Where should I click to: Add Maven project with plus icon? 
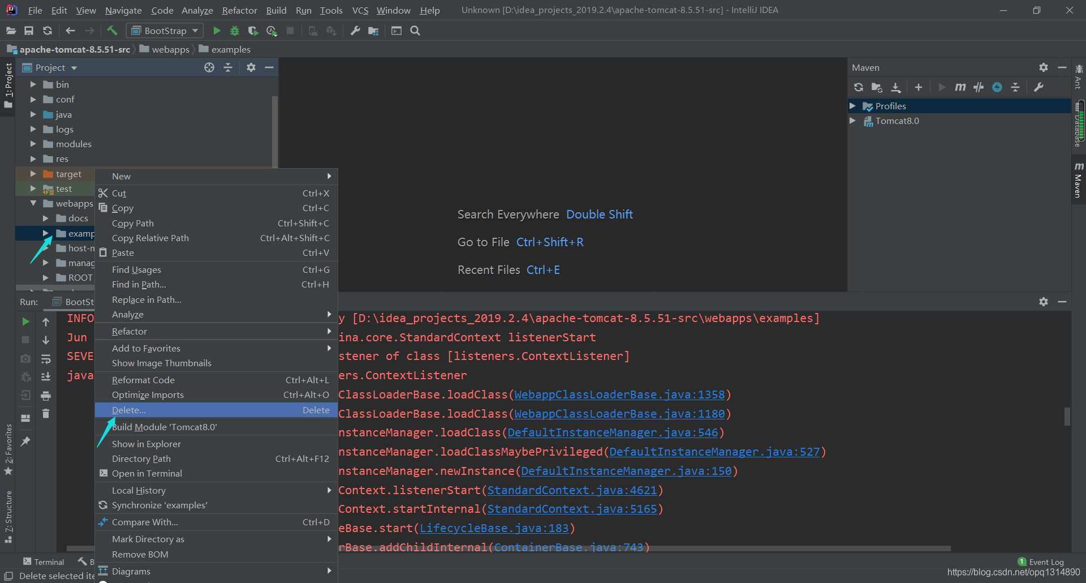(x=919, y=87)
